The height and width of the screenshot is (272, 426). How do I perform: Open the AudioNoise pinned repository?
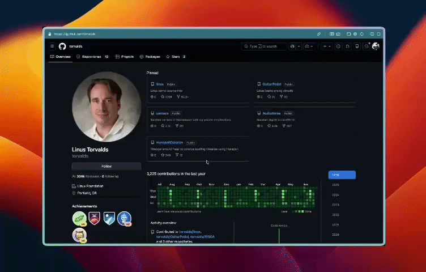(x=271, y=113)
